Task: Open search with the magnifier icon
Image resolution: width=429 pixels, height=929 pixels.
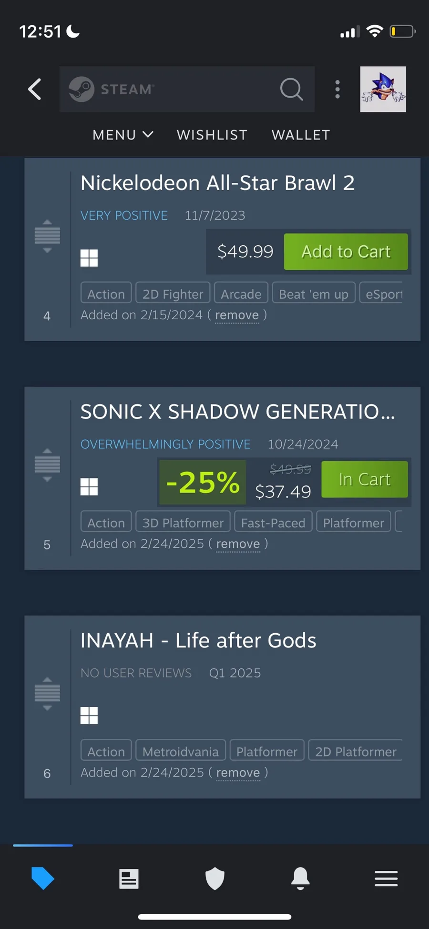Action: click(292, 89)
